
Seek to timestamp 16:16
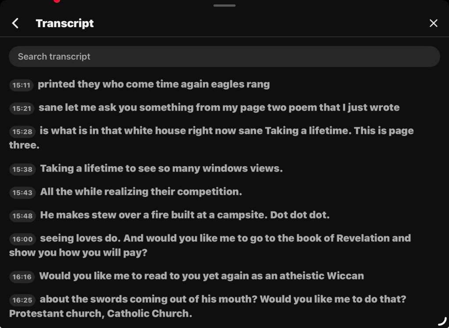point(22,277)
